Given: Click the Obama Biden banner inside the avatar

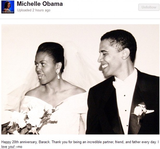Looking at the screenshot, I should (x=8, y=12).
